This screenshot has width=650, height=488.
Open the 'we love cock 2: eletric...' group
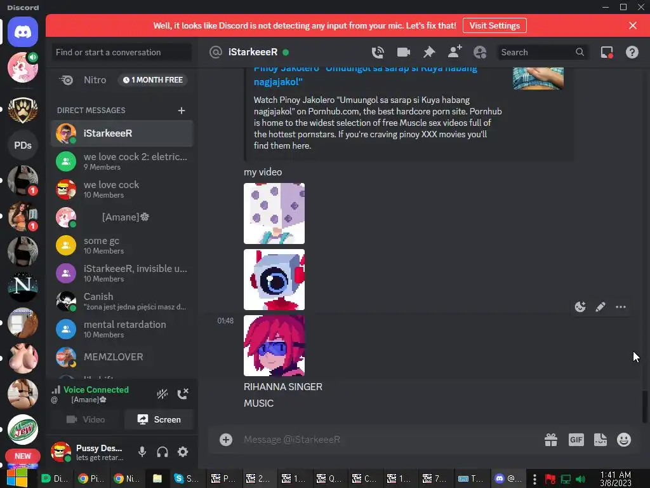[x=122, y=161]
